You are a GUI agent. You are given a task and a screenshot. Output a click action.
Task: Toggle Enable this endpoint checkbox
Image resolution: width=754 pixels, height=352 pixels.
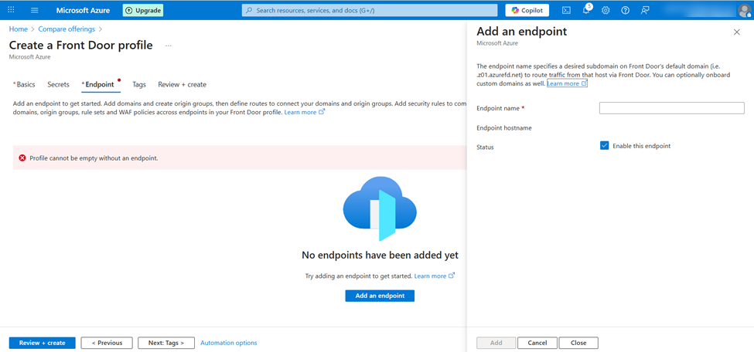click(x=605, y=145)
